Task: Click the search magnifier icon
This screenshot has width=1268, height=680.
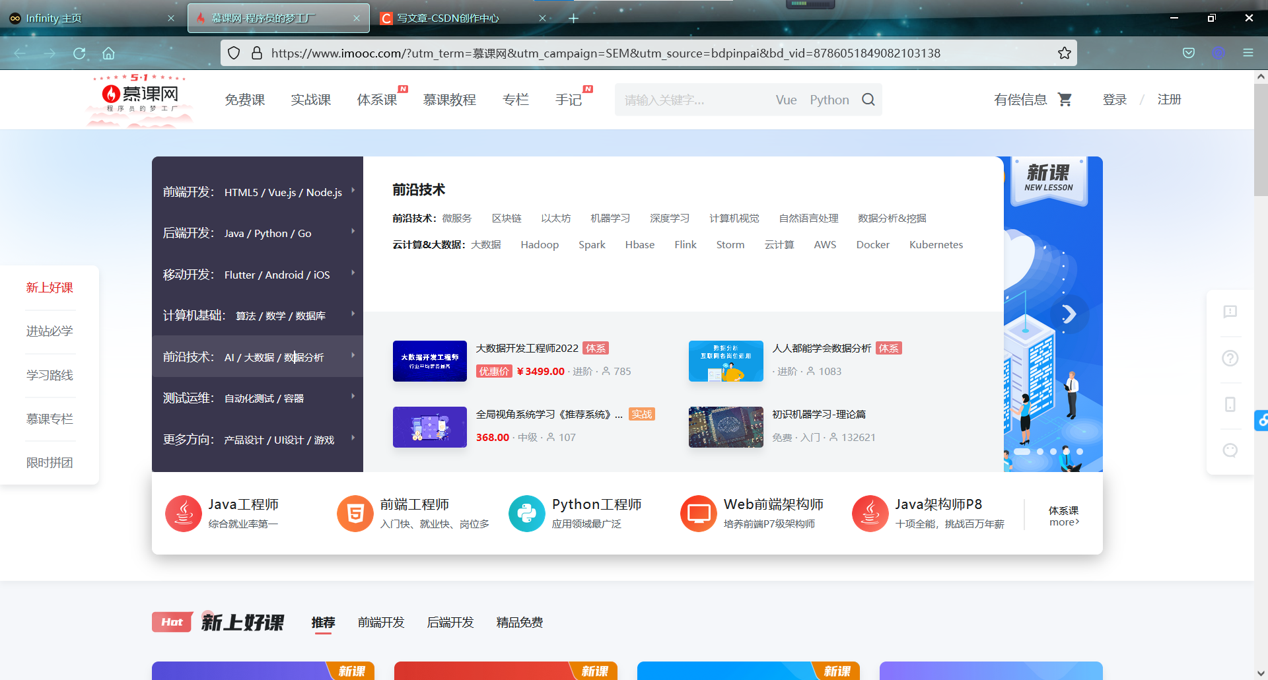Action: pos(868,100)
